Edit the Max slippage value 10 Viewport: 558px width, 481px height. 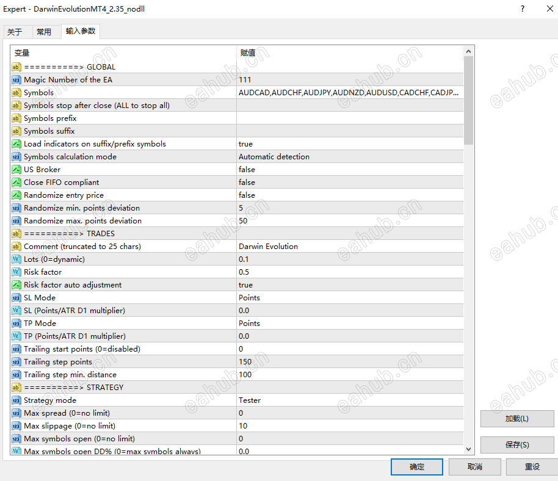[x=350, y=426]
